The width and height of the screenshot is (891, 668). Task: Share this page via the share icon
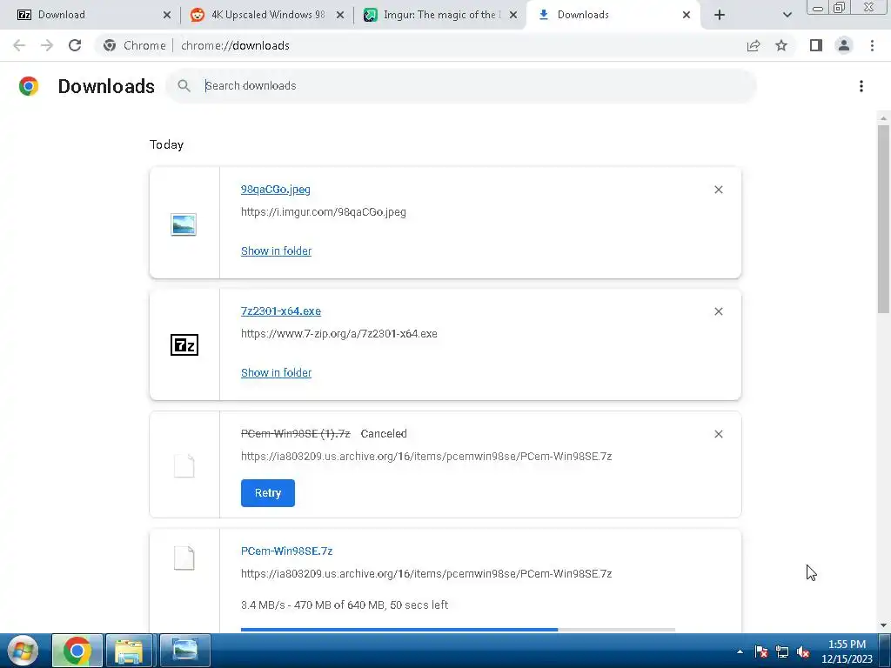754,45
